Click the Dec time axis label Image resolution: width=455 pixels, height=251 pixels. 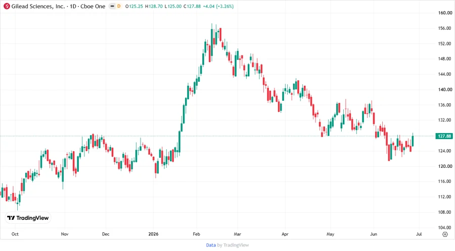[x=106, y=234]
